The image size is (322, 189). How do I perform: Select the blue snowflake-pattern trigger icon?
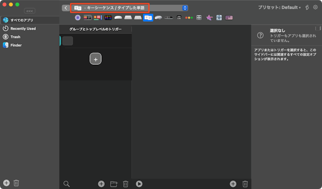pos(219,18)
